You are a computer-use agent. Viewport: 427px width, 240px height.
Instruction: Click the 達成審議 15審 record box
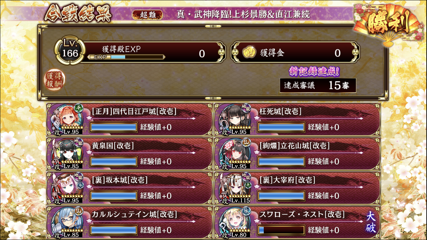click(x=318, y=85)
